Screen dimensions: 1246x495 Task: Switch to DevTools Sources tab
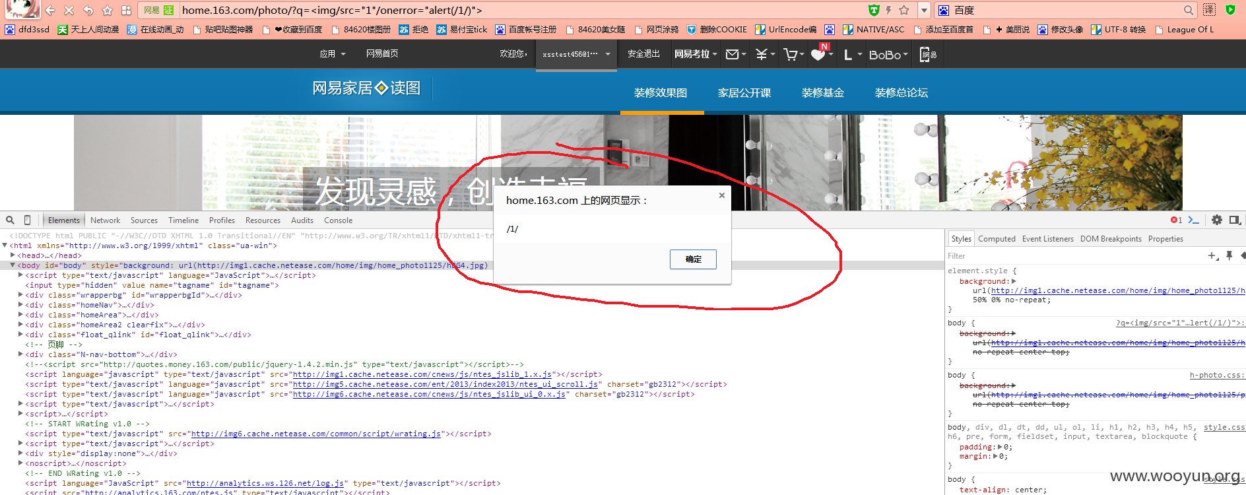coord(144,220)
